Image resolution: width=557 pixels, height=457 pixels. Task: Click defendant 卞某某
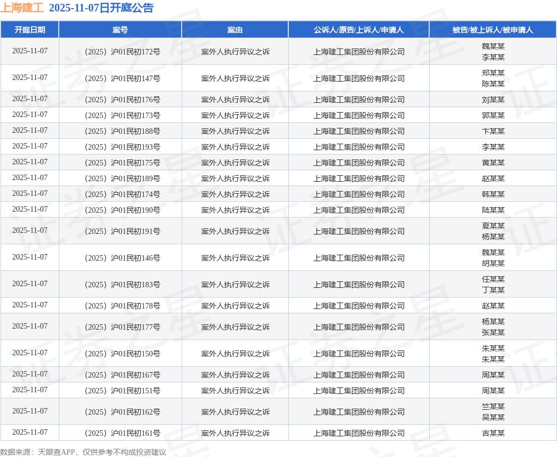493,132
